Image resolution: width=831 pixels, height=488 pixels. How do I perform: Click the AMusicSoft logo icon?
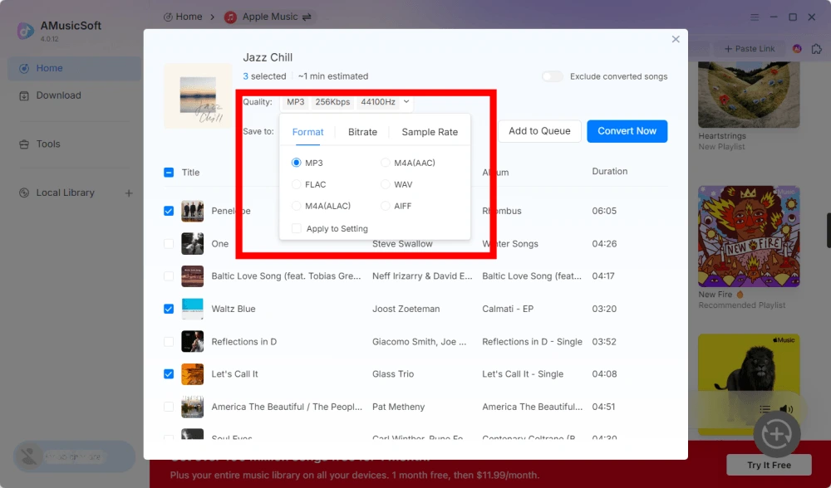[25, 31]
